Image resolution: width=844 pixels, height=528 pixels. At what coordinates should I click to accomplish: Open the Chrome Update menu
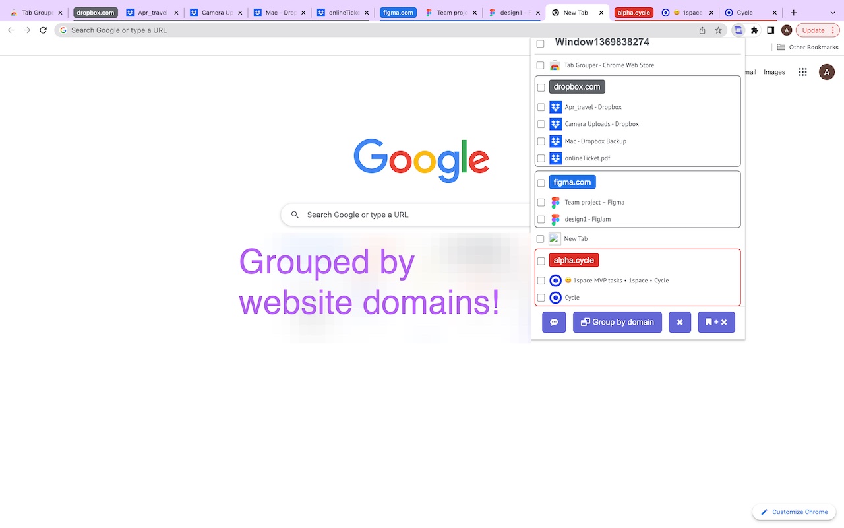tap(818, 30)
